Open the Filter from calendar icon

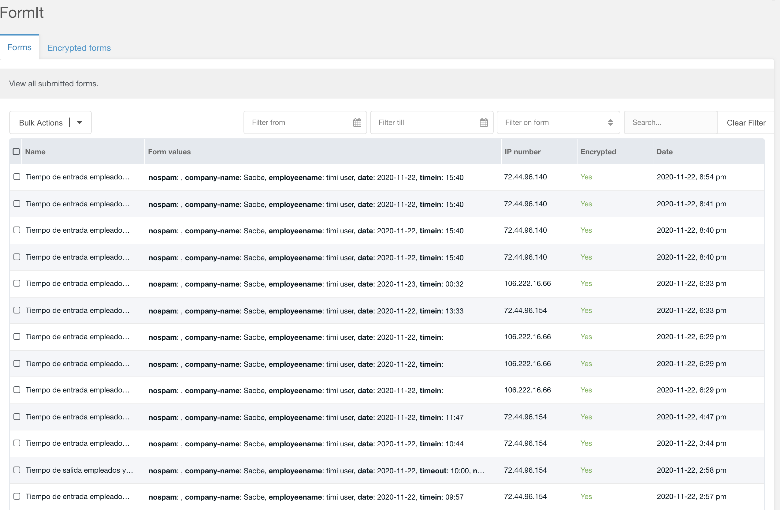[x=357, y=123]
